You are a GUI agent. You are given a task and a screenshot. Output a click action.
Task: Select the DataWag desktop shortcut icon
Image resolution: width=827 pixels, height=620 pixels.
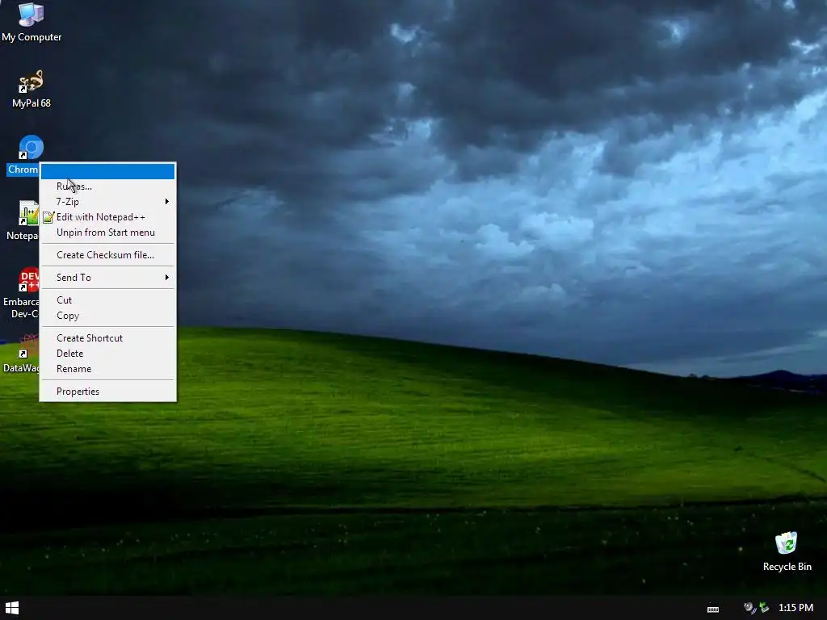28,346
